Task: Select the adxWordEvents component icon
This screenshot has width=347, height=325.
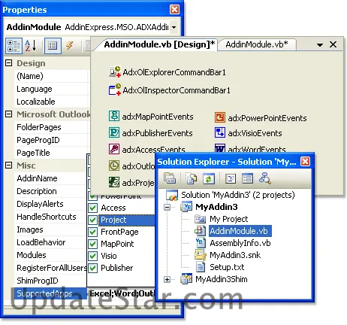Action: tap(220, 148)
